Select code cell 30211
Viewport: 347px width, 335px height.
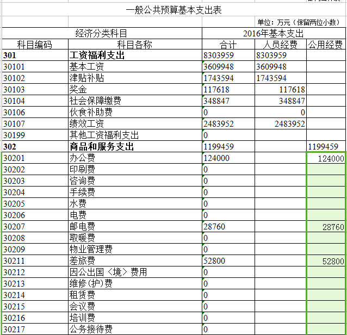point(35,260)
